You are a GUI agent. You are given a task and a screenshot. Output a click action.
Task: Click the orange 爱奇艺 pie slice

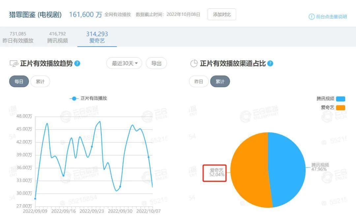tap(249, 171)
